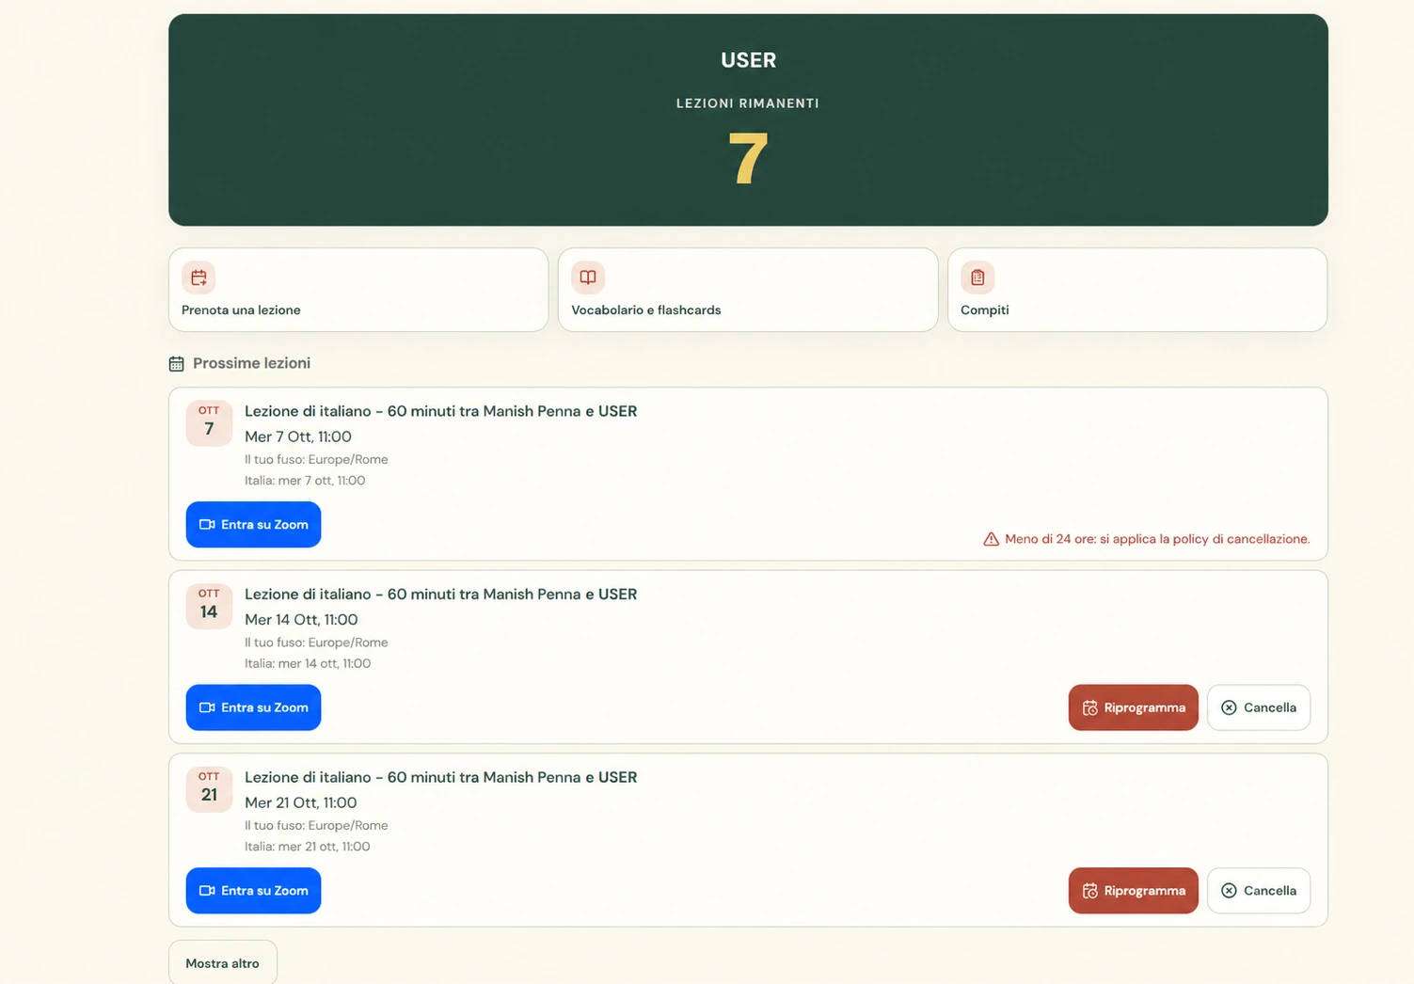
Task: Click Il tuo fuso: Europe/Rome under 21 Ott lesson
Action: point(316,826)
